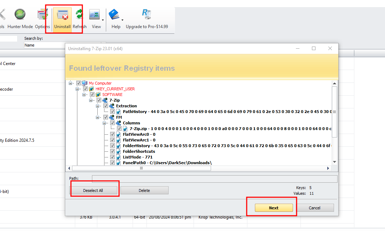Uncheck the FolderHistory checkbox
This screenshot has height=231, width=385.
tap(112, 146)
